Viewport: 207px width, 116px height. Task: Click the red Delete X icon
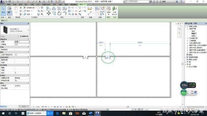76,14
